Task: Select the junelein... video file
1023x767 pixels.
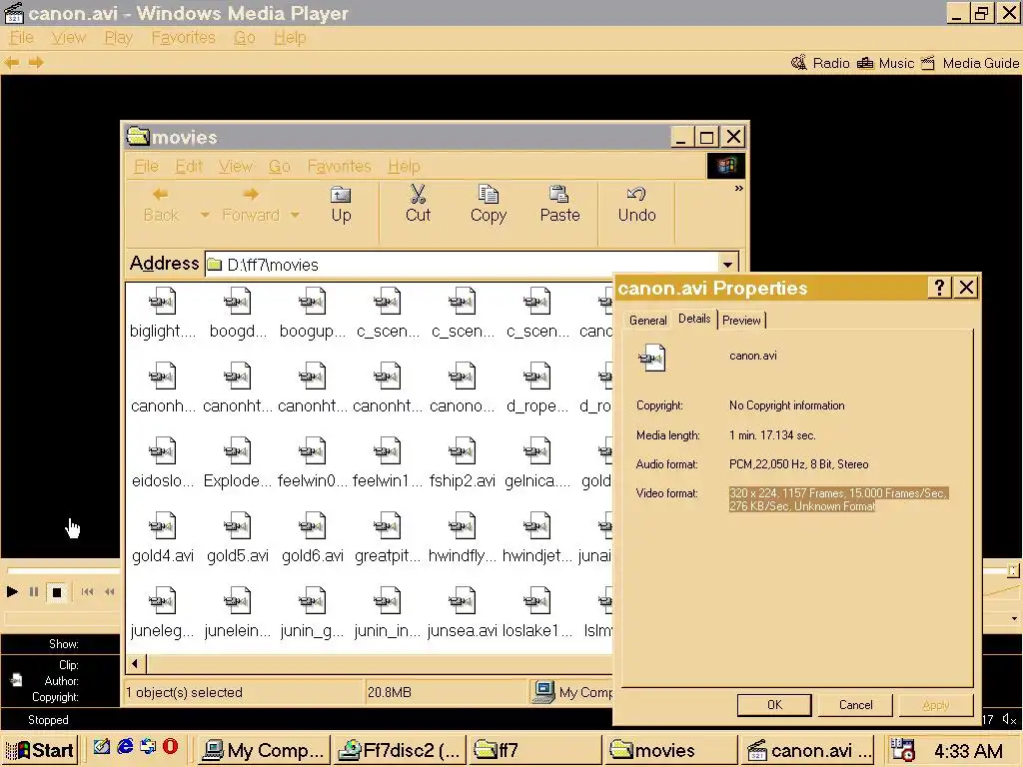Action: (238, 613)
